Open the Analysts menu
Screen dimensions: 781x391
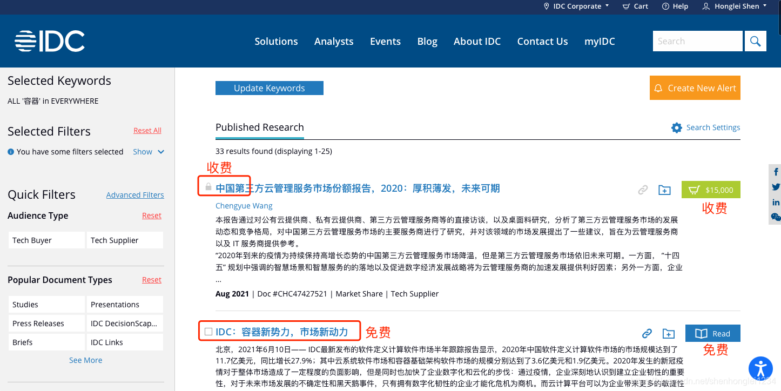[334, 42]
